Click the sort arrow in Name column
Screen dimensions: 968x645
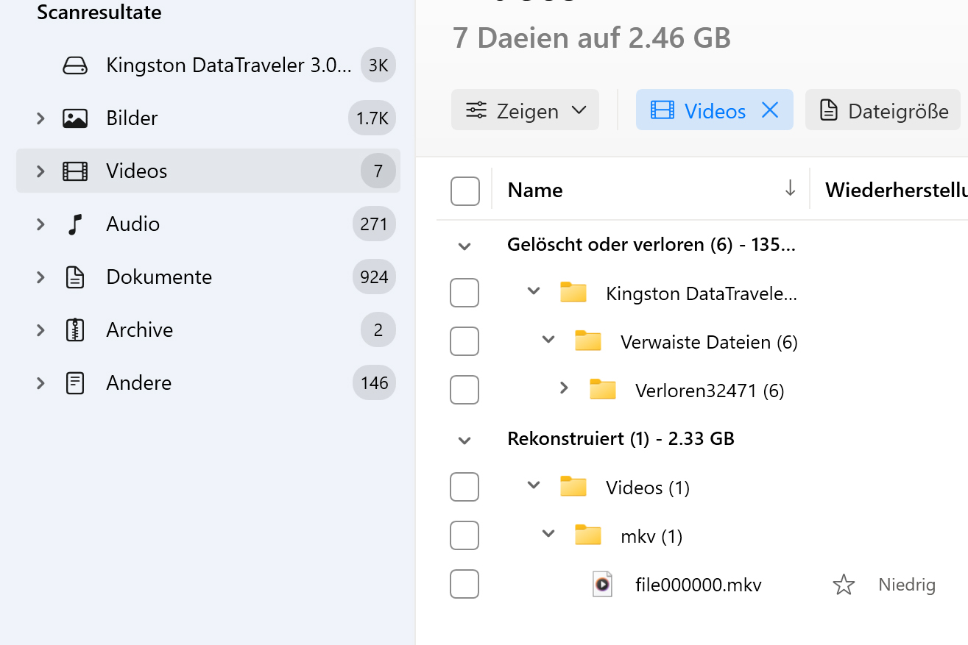pos(790,188)
